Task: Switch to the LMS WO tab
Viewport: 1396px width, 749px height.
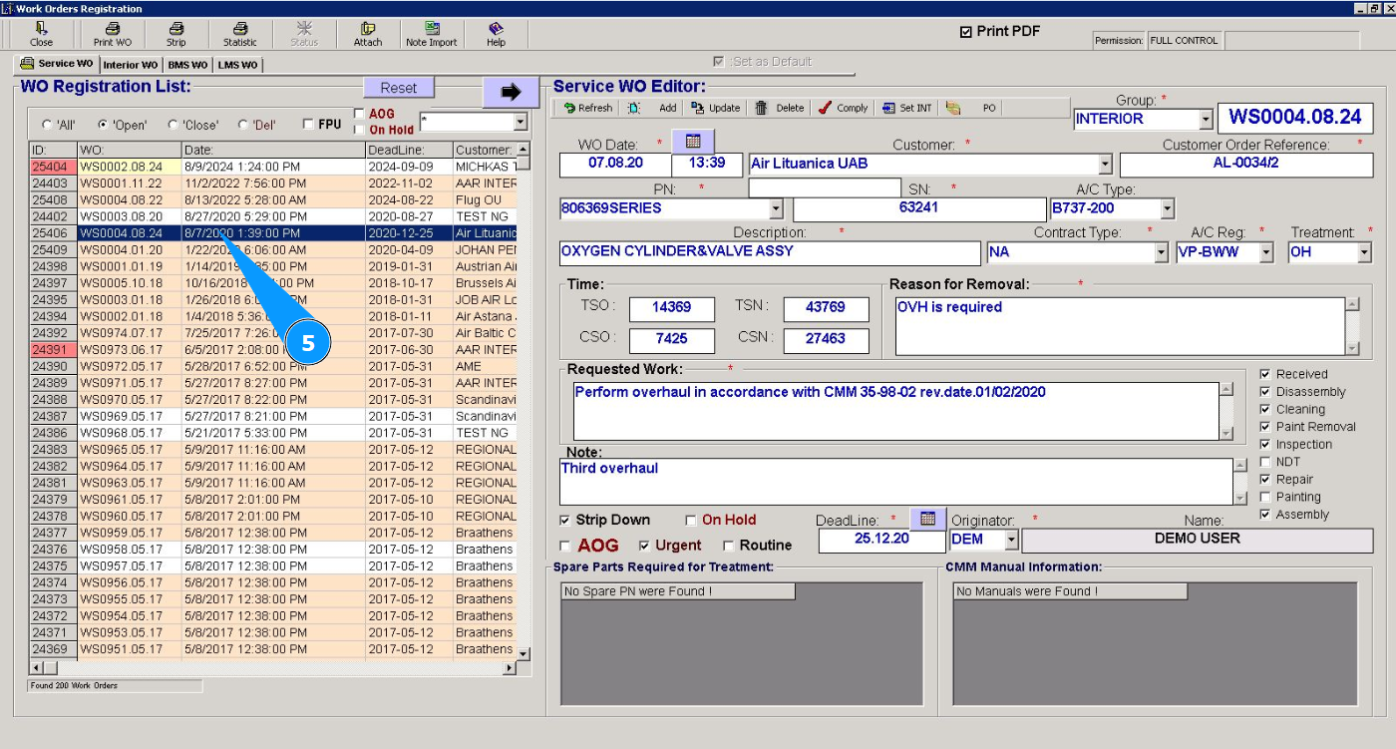Action: pos(237,65)
